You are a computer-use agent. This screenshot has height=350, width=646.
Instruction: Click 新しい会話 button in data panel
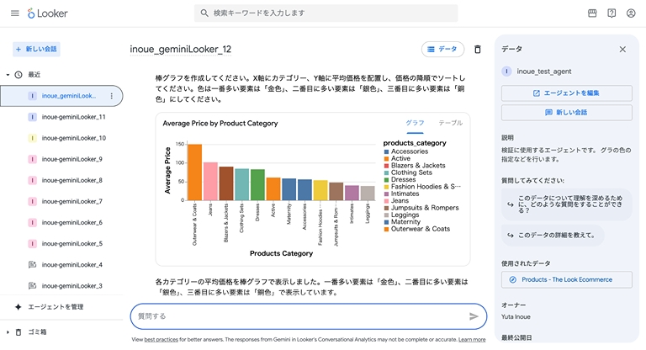tap(566, 112)
